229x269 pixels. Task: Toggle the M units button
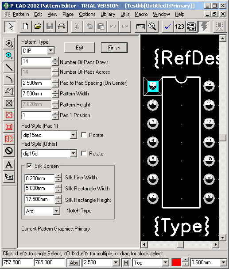[126, 262]
